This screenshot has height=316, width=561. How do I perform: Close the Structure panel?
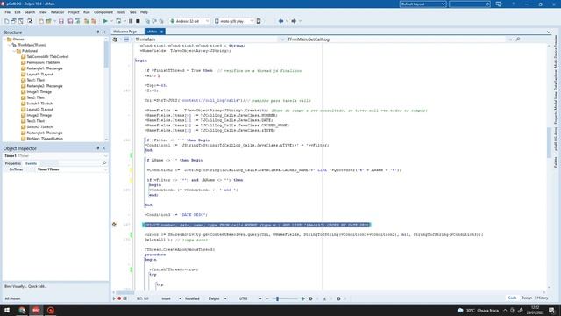pyautogui.click(x=104, y=32)
